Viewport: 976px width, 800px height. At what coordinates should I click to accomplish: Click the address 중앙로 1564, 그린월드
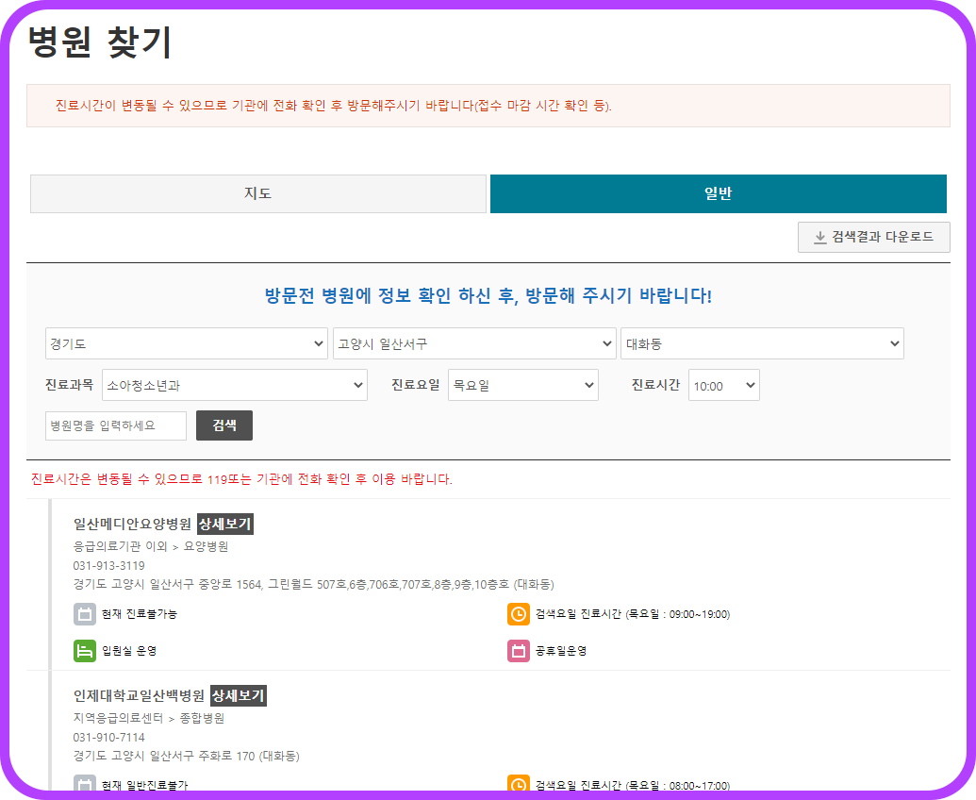click(x=314, y=585)
